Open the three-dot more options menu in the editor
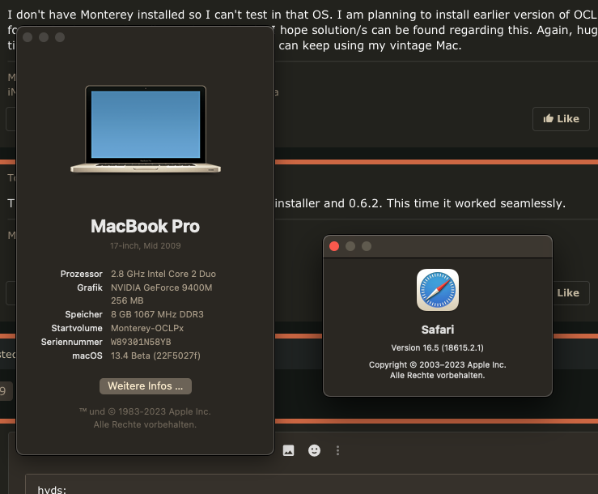Image resolution: width=598 pixels, height=494 pixels. click(337, 450)
